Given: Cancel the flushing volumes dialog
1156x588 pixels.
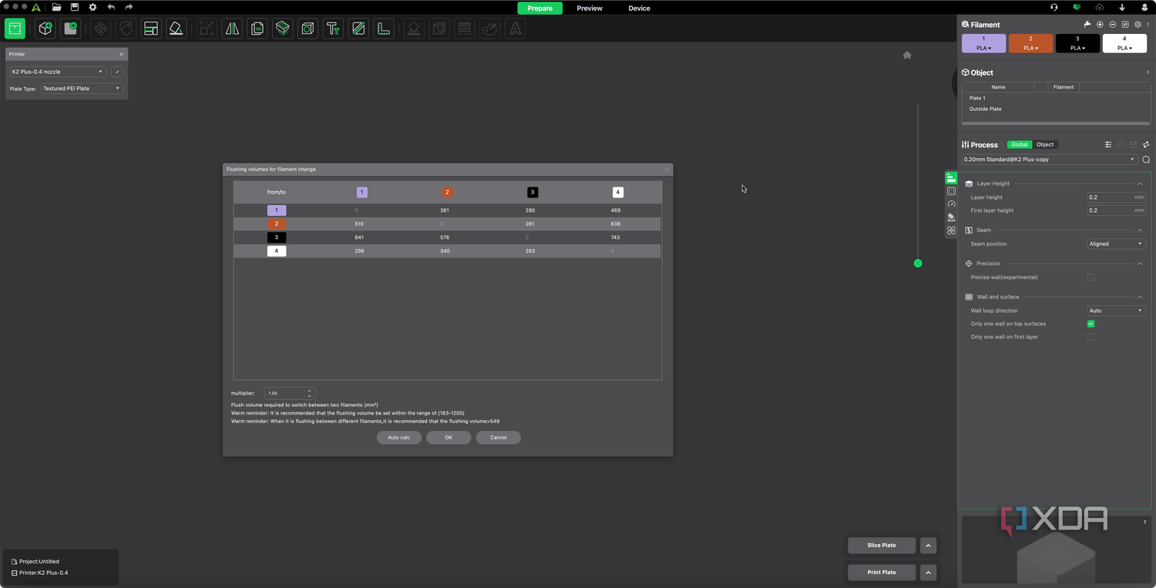Looking at the screenshot, I should 499,437.
